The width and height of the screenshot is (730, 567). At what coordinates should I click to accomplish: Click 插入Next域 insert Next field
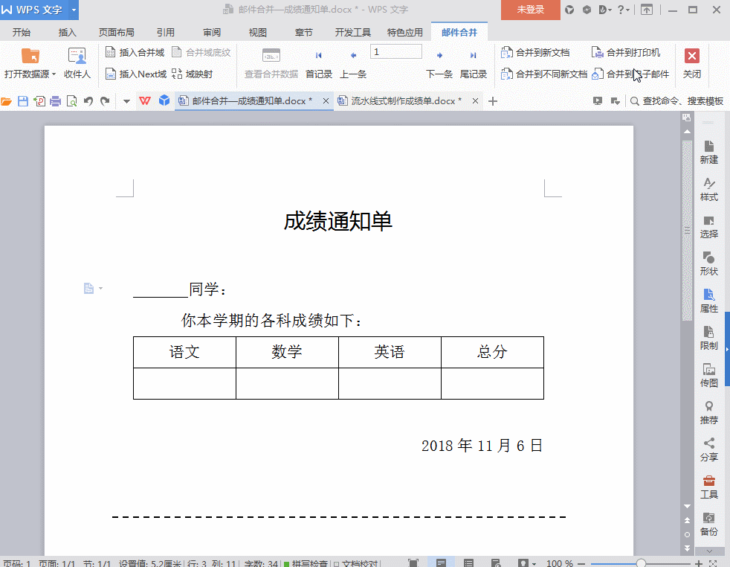click(136, 74)
